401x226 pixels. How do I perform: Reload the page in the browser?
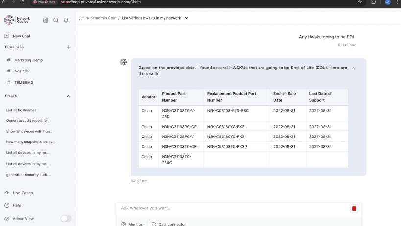coord(23,2)
